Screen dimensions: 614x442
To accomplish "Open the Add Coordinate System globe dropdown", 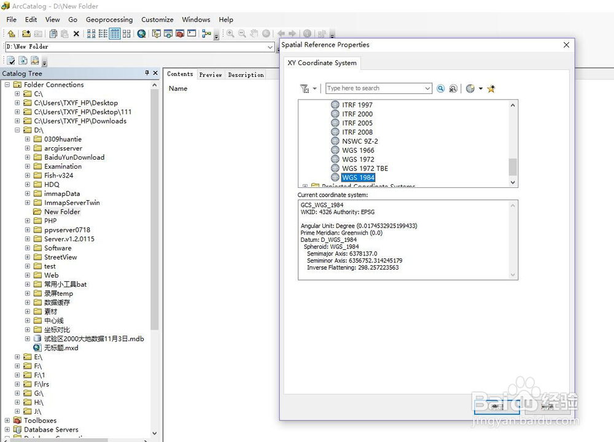I will coord(481,88).
